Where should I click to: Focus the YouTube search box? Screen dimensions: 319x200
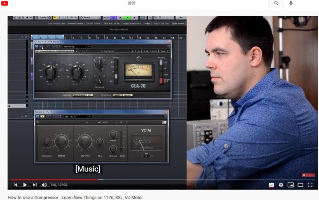pos(197,4)
